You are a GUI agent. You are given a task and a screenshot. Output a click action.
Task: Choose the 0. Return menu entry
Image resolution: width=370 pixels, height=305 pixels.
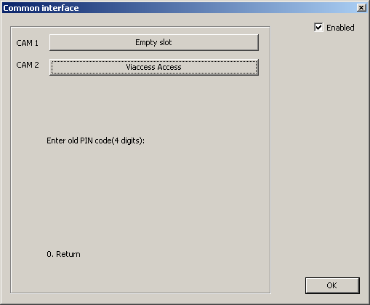coord(63,254)
